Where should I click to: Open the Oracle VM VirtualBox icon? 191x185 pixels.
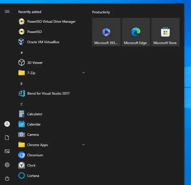(21, 42)
